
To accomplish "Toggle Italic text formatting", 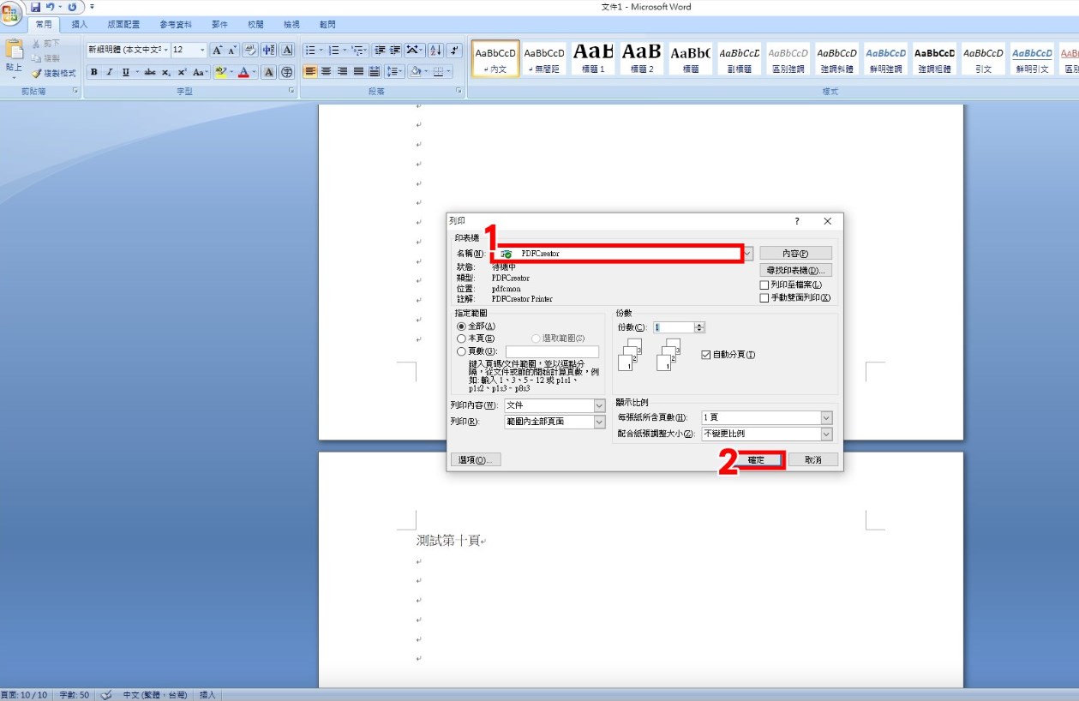I will click(110, 72).
